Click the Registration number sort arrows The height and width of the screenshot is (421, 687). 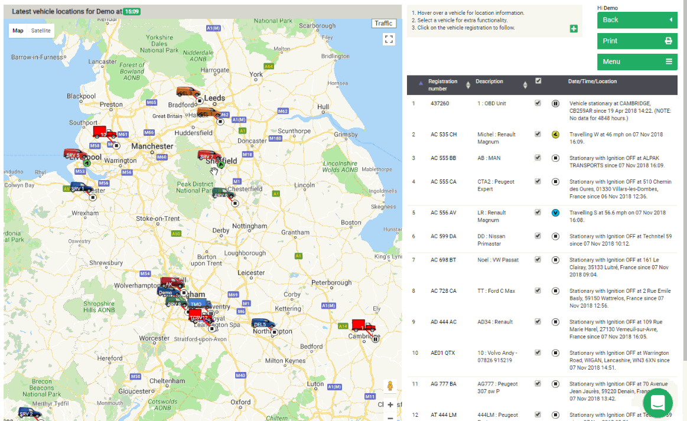pyautogui.click(x=469, y=85)
